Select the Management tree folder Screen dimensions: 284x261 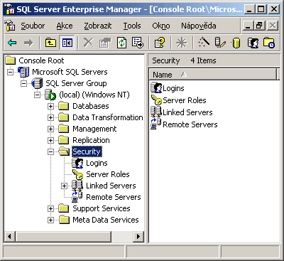[x=94, y=129]
